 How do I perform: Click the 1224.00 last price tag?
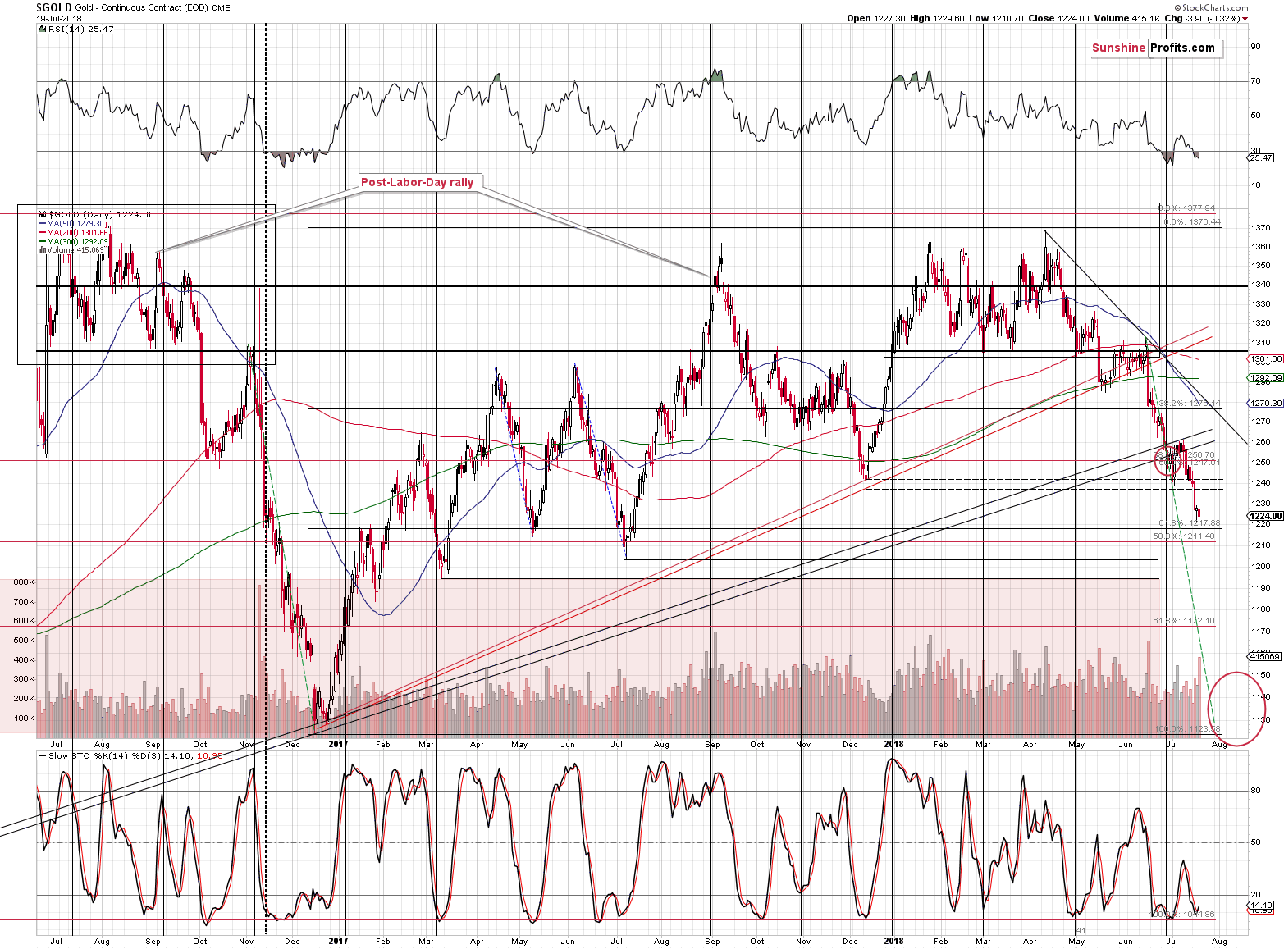tap(1265, 516)
